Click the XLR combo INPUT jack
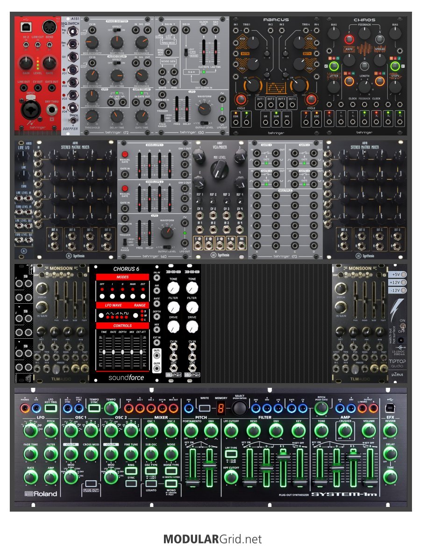Viewport: 426px width, 549px height. click(x=30, y=110)
